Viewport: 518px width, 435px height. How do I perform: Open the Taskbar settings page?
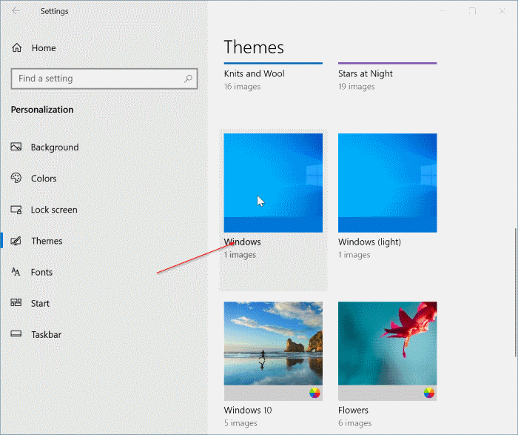(x=47, y=335)
